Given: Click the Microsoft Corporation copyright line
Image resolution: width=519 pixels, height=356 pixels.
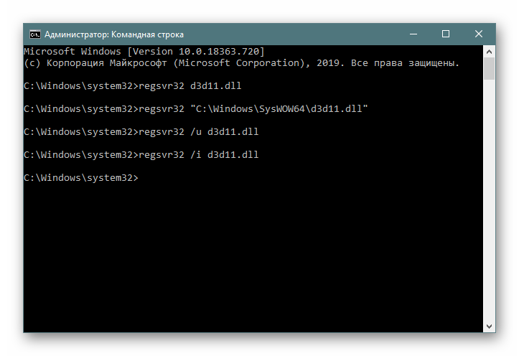Looking at the screenshot, I should point(242,63).
